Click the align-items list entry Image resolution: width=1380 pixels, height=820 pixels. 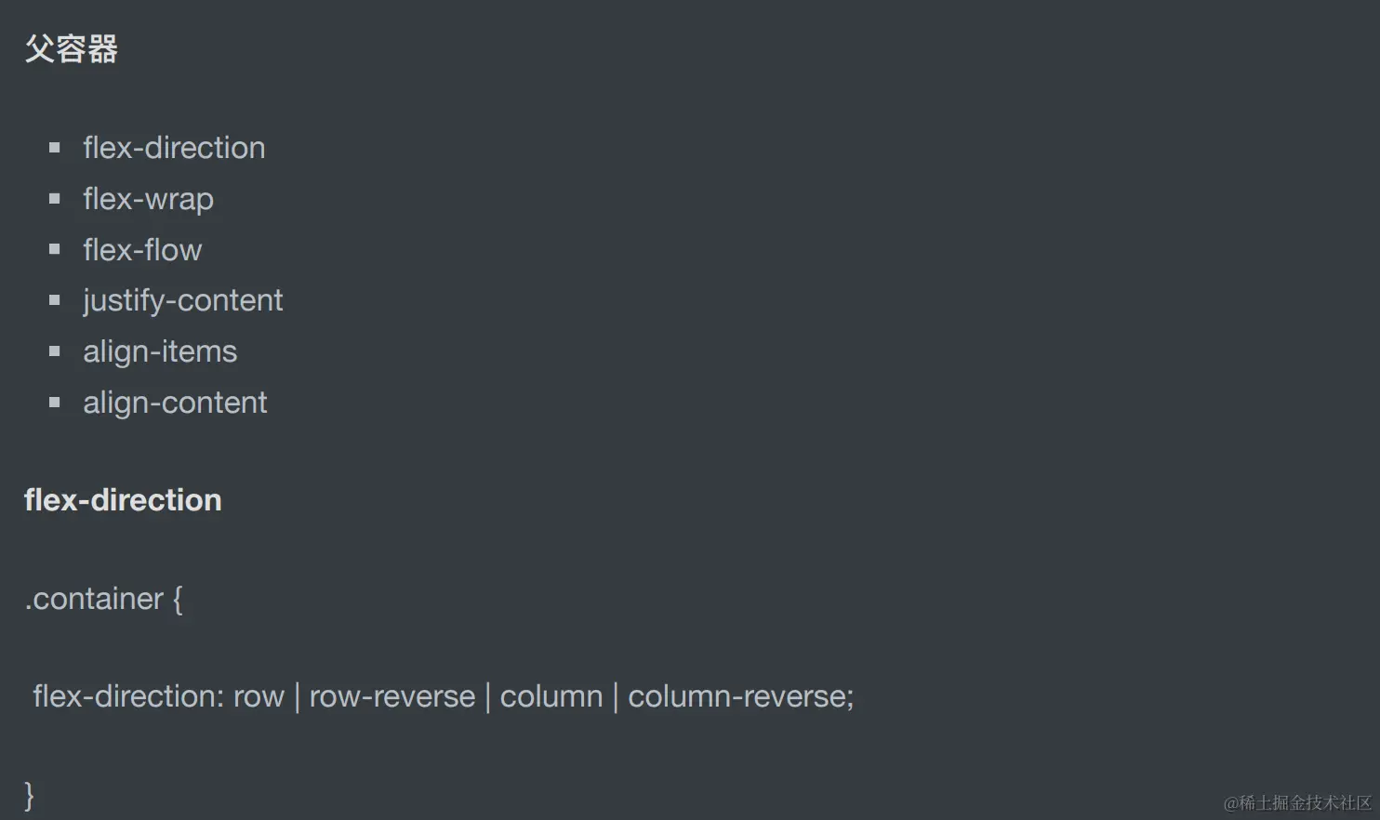point(160,351)
